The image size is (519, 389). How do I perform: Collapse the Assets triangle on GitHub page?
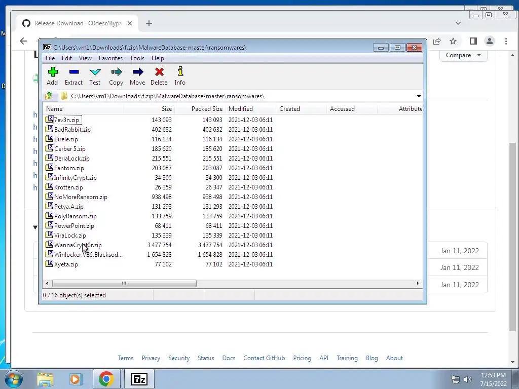tap(35, 227)
